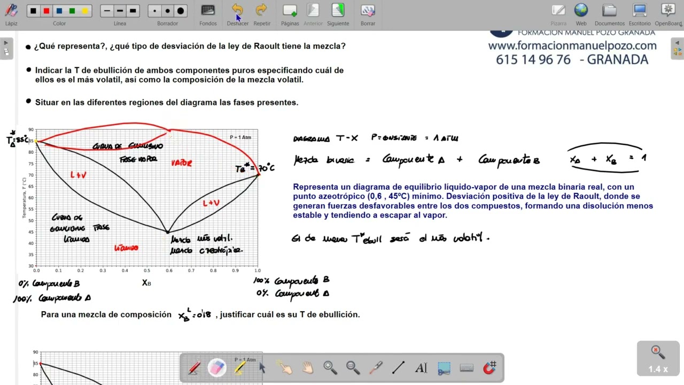
Task: Toggle the snap magnet grid tool
Action: pyautogui.click(x=489, y=368)
